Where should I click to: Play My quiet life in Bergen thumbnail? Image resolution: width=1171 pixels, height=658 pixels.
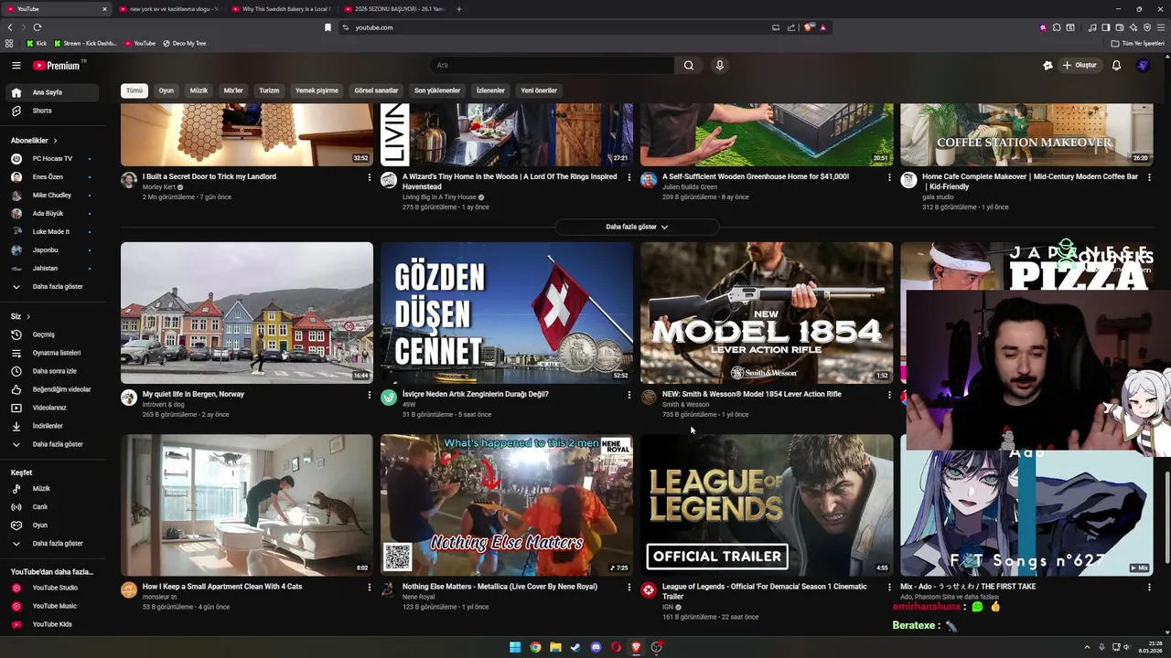coord(247,313)
